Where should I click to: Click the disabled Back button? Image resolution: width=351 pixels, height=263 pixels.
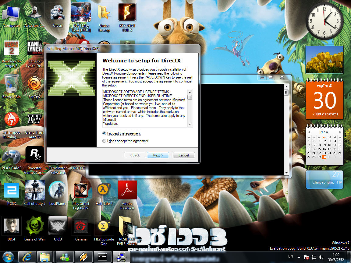[135, 155]
